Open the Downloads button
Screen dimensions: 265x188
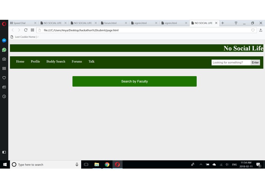(260, 30)
